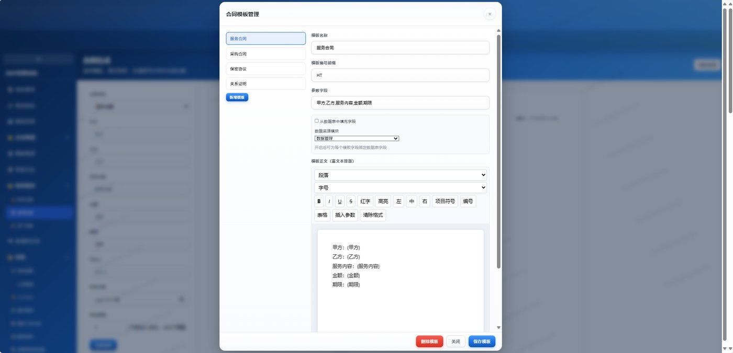This screenshot has width=733, height=353.
Task: Click the 参数字段 input field
Action: click(401, 103)
